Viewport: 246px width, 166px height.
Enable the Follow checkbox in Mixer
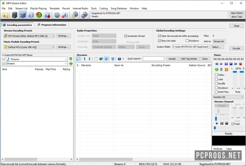[x=216, y=75]
